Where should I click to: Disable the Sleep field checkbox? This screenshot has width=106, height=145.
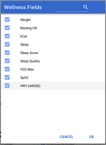[x=7, y=44]
